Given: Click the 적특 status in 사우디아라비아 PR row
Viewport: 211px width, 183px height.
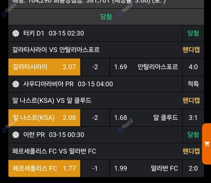Looking at the screenshot, I should tap(193, 84).
